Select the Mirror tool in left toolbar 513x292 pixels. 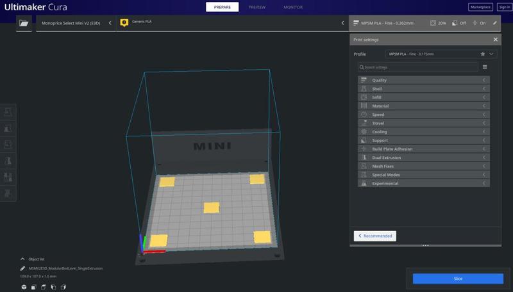[x=8, y=161]
